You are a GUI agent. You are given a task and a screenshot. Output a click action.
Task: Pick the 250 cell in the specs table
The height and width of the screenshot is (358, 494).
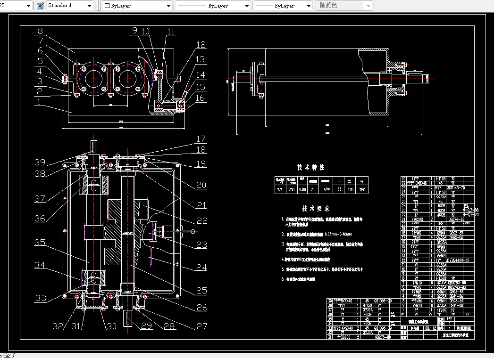362,189
